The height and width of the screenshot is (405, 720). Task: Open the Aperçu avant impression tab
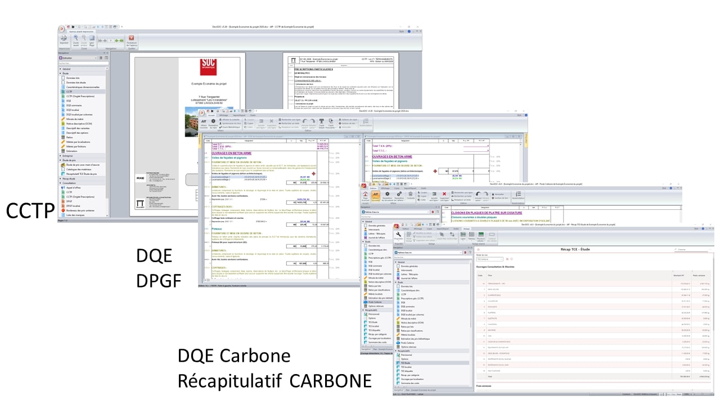tap(80, 32)
